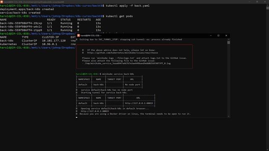Click the AGE column header
The height and width of the screenshot is (151, 269).
tap(98, 20)
